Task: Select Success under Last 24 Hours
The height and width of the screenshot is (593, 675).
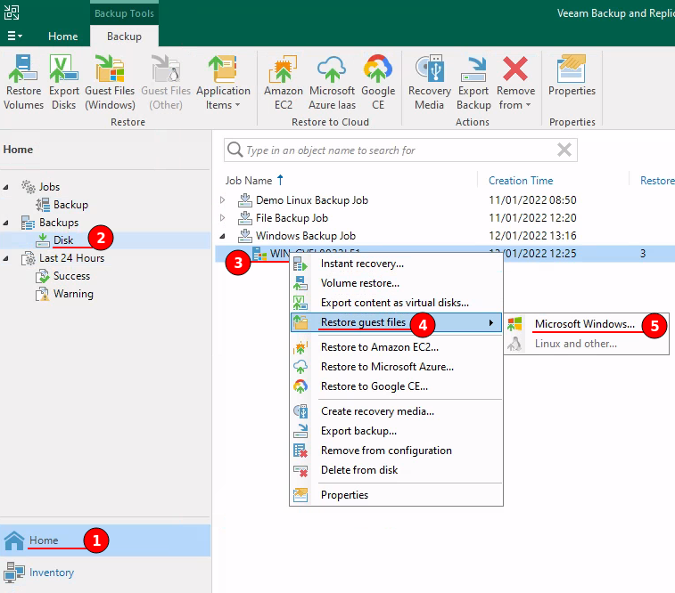Action: pos(71,276)
